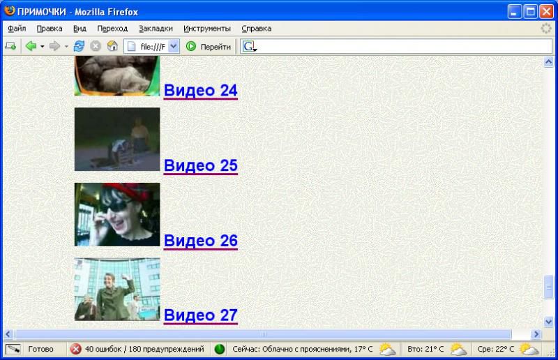Open the Forward button history dropdown arrow
Screen dimensions: 558x360
[x=66, y=46]
